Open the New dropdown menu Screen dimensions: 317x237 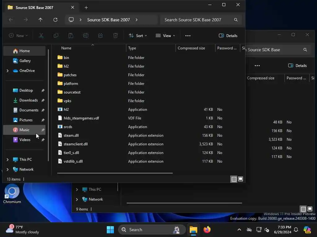tap(18, 36)
